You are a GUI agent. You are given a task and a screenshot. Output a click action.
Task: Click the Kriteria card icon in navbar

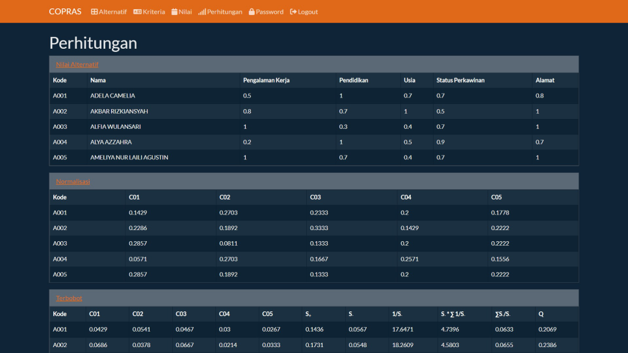137,12
